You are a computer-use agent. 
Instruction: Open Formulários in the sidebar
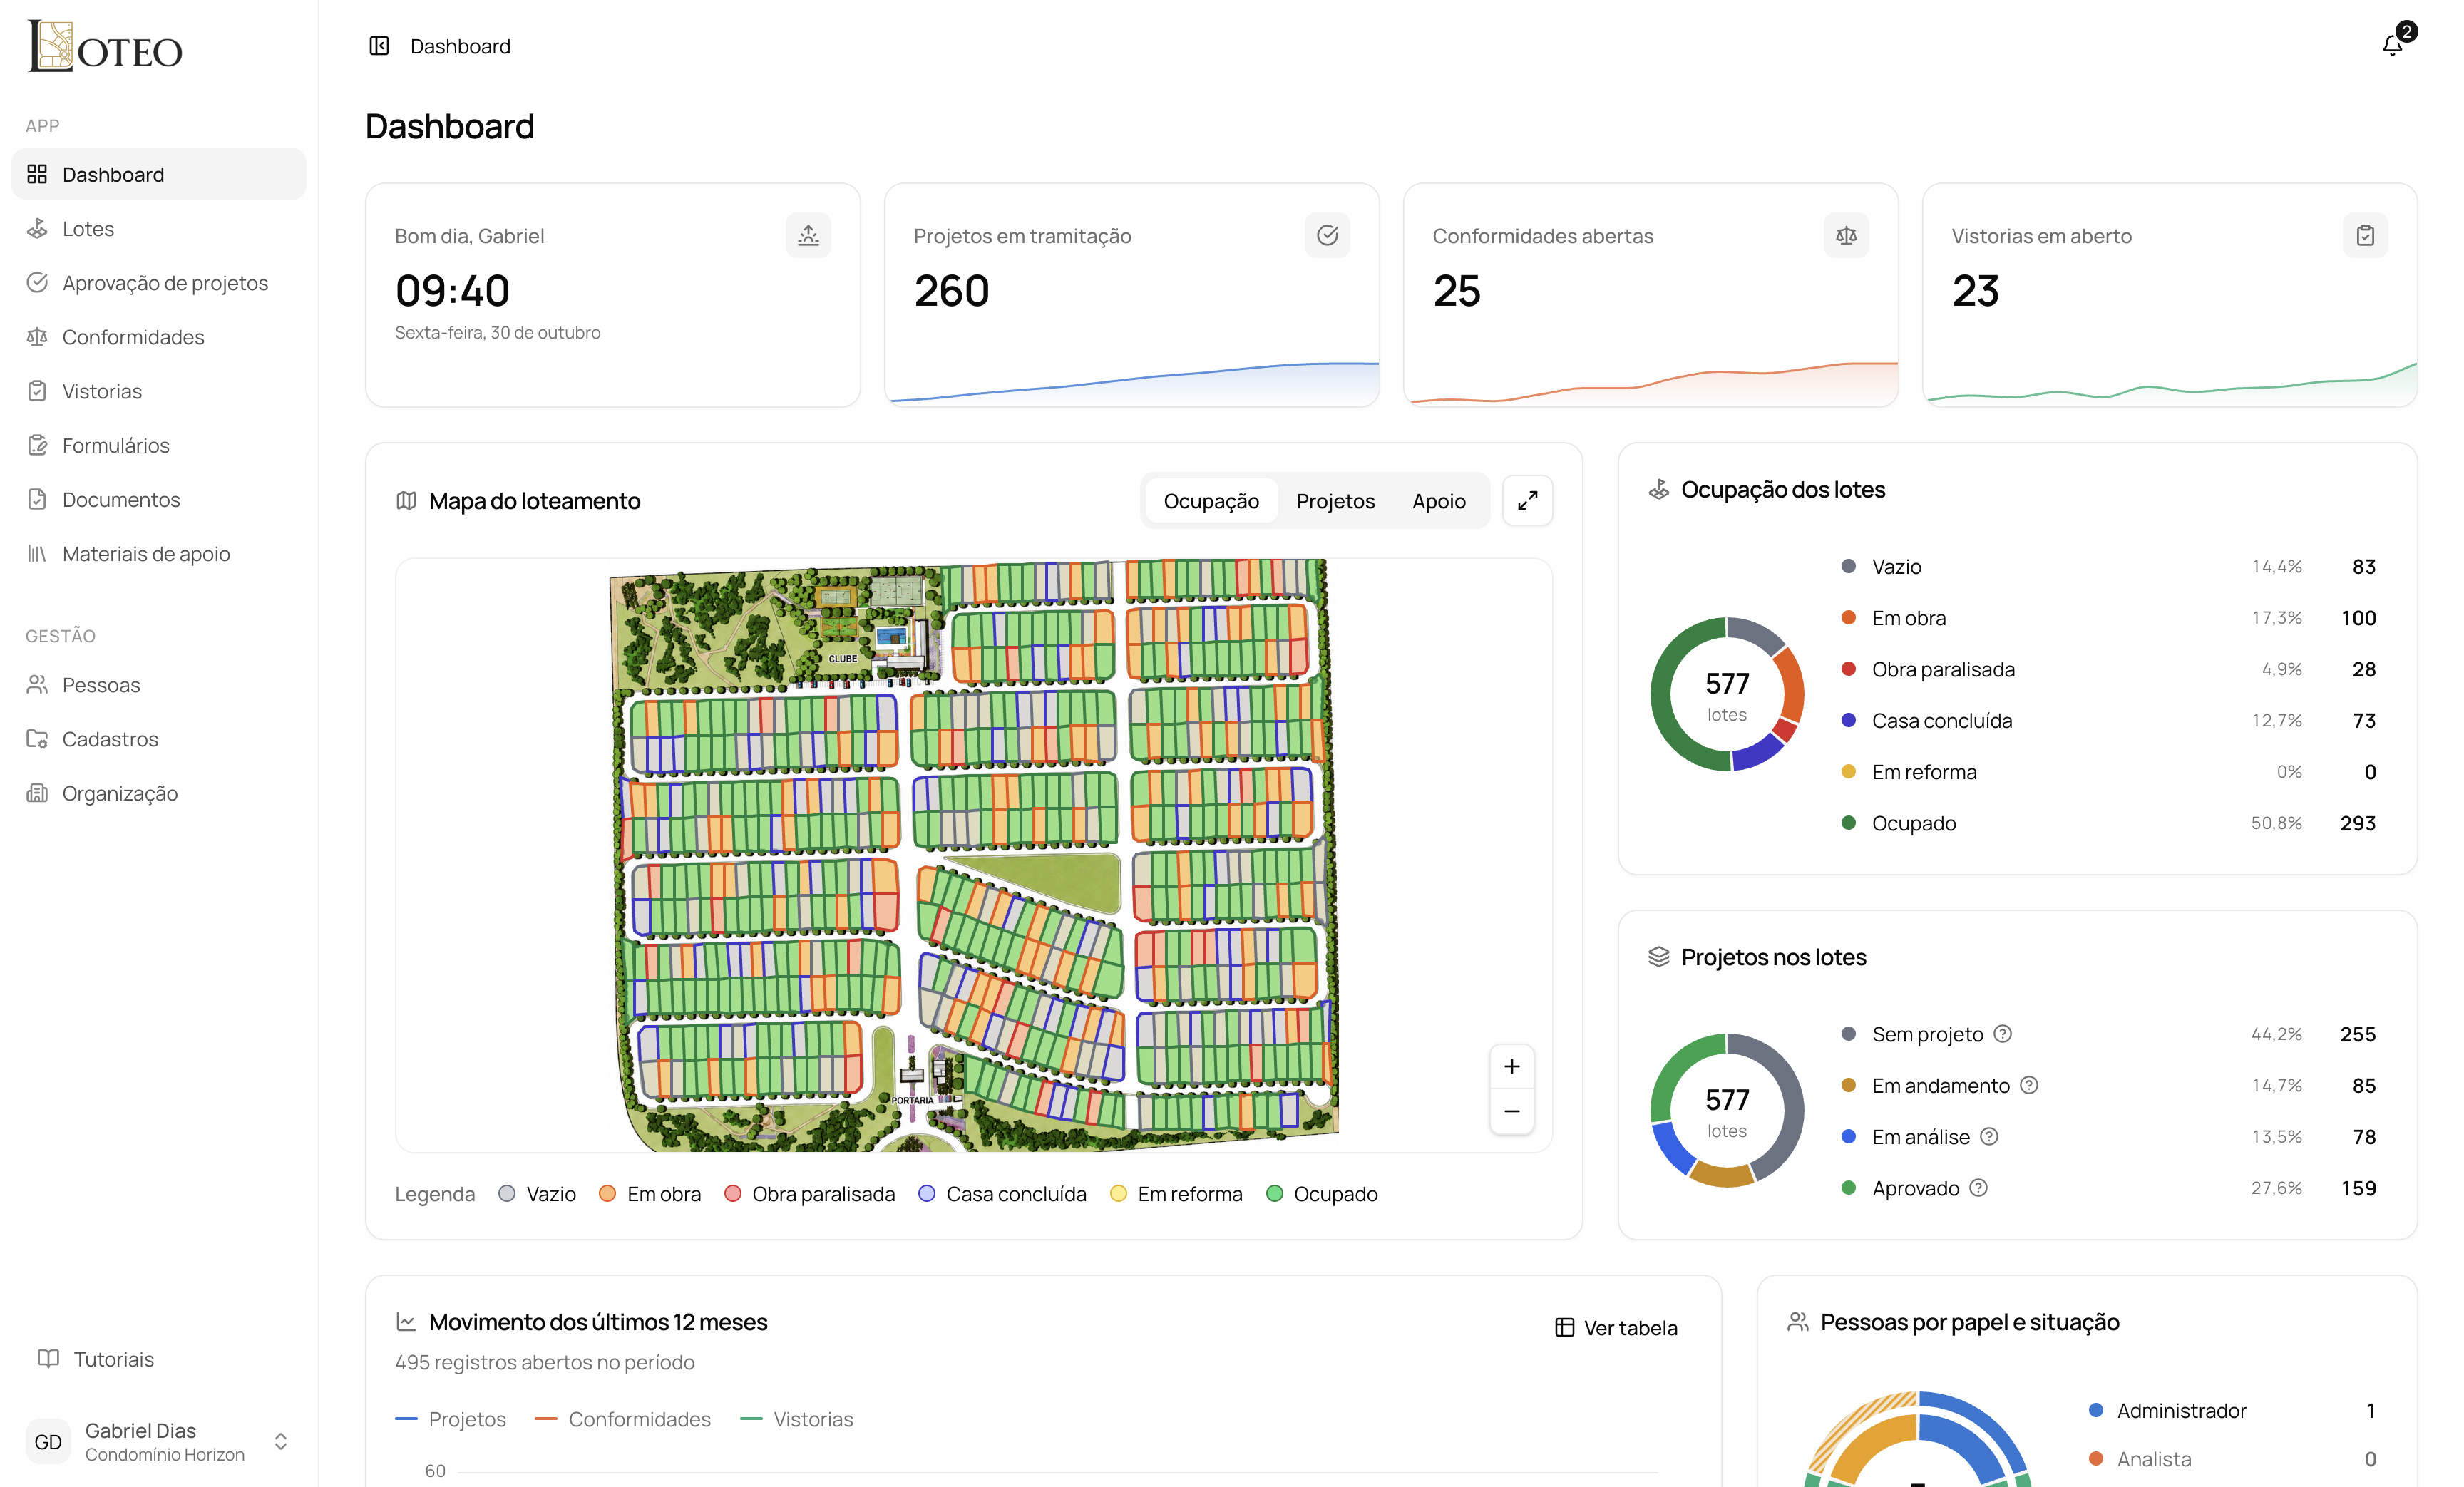point(159,445)
